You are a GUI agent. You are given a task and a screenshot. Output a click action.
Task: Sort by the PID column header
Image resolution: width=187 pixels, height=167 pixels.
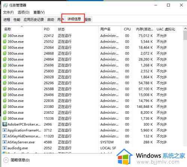[49, 29]
